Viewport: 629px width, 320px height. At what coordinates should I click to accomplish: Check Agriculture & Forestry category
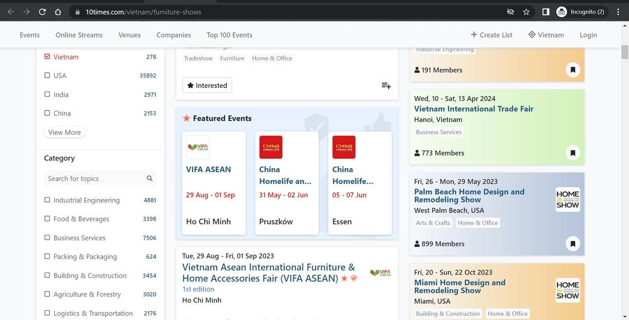(x=48, y=294)
